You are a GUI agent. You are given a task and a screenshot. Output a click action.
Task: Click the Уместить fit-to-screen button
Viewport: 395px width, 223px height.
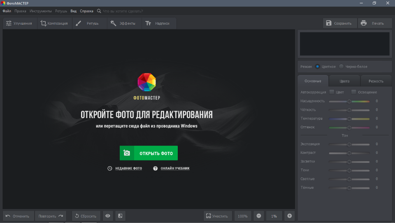point(217,216)
